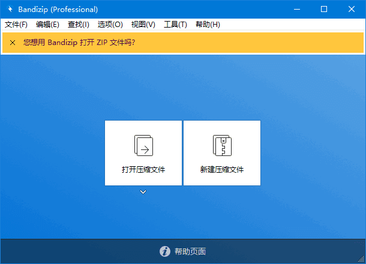This screenshot has height=264, width=366.
Task: Open the 帮助(H) menu
Action: pos(208,25)
